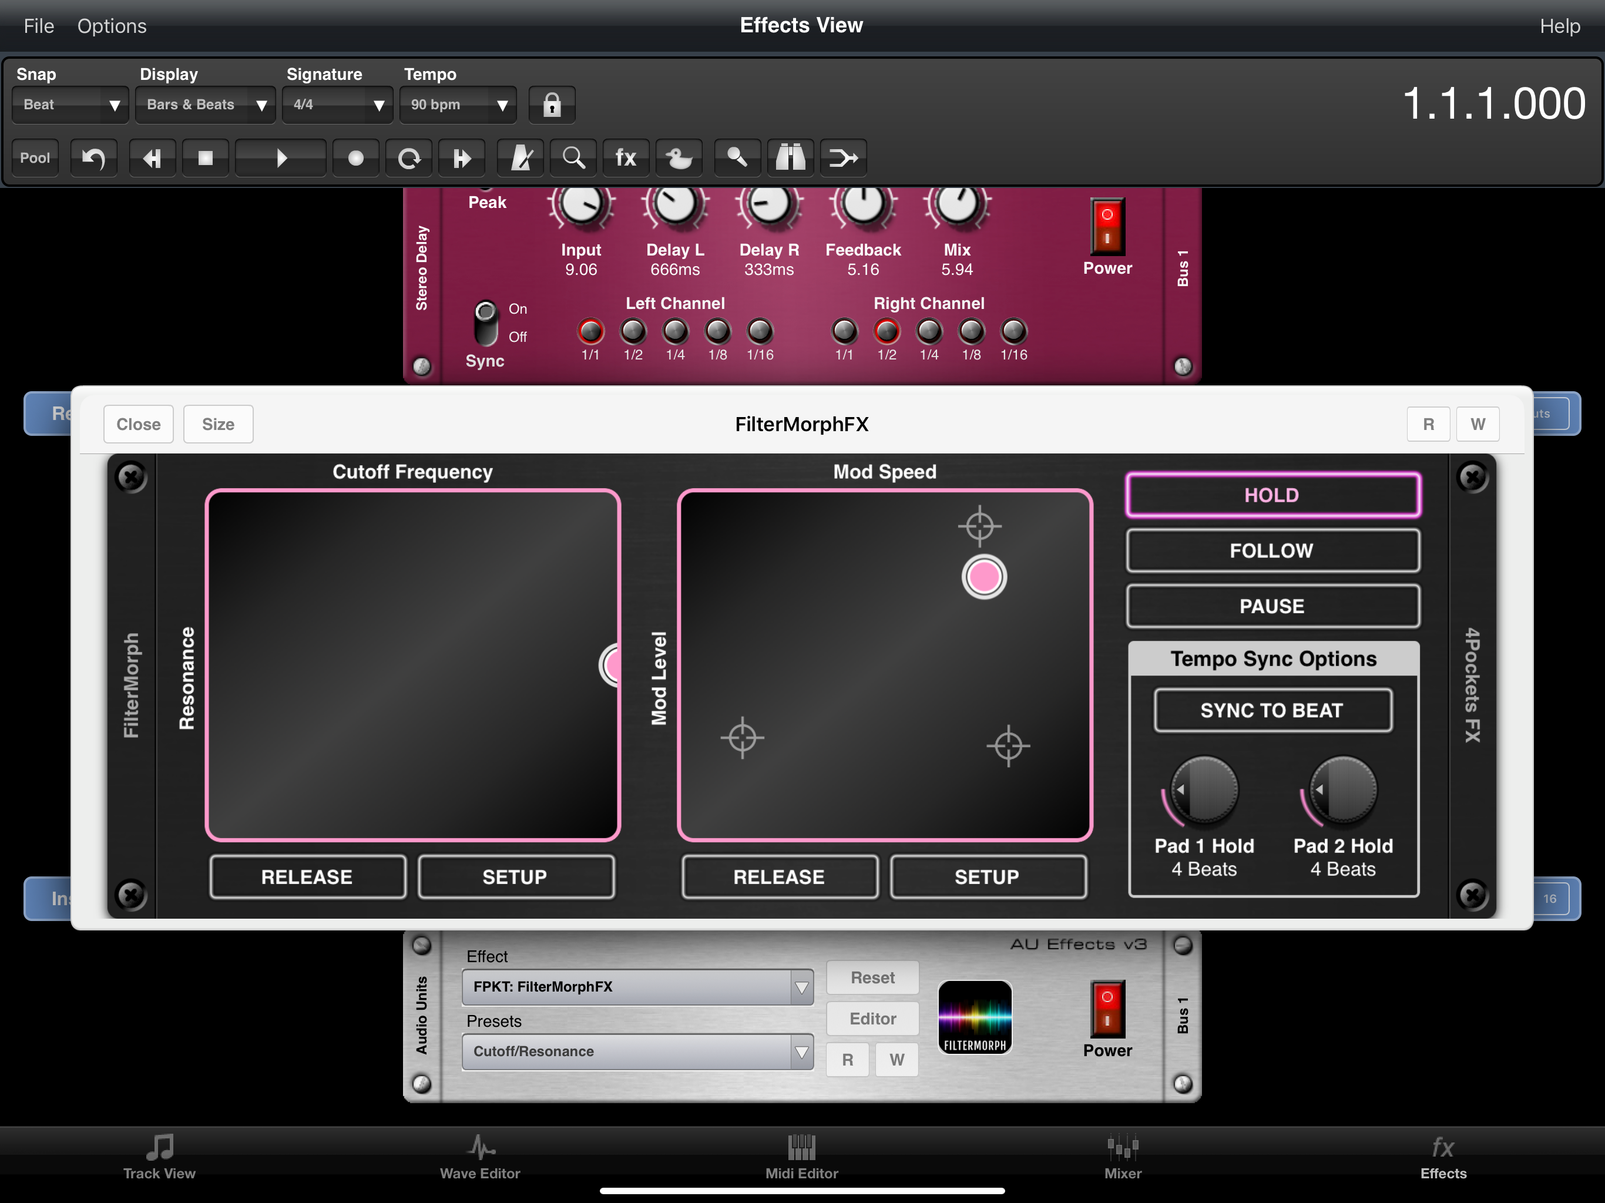
Task: Switch to the Effects tab
Action: 1443,1158
